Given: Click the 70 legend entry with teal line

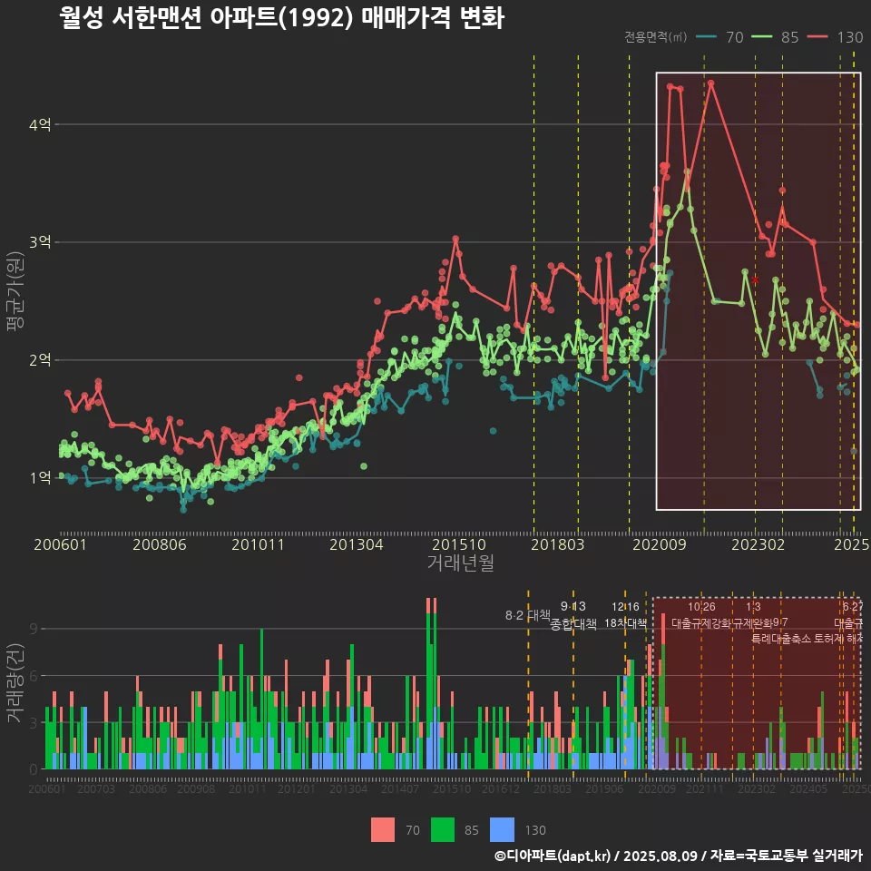Looking at the screenshot, I should [719, 37].
